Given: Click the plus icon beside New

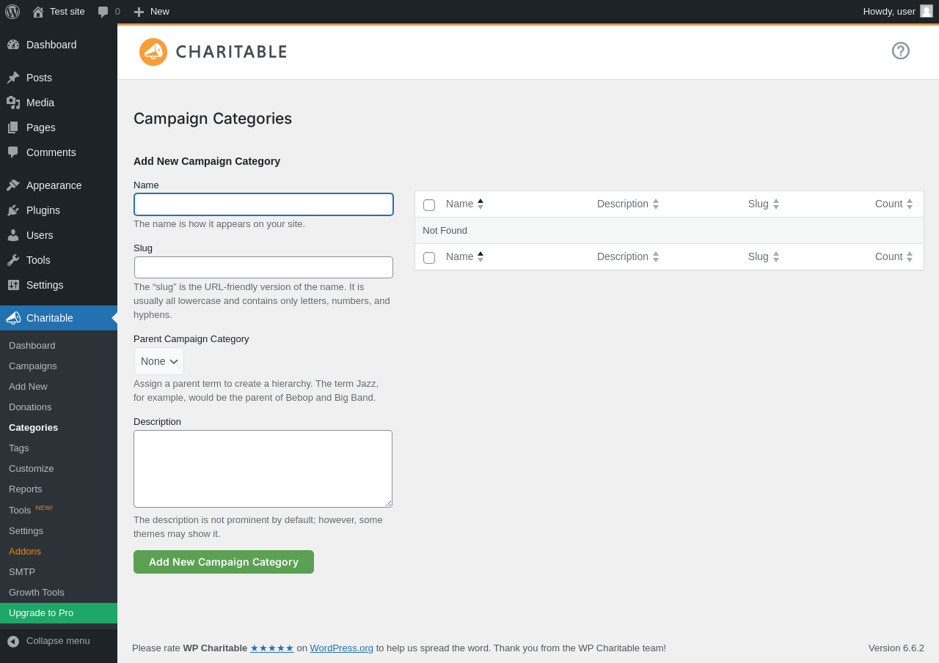Looking at the screenshot, I should coord(139,12).
